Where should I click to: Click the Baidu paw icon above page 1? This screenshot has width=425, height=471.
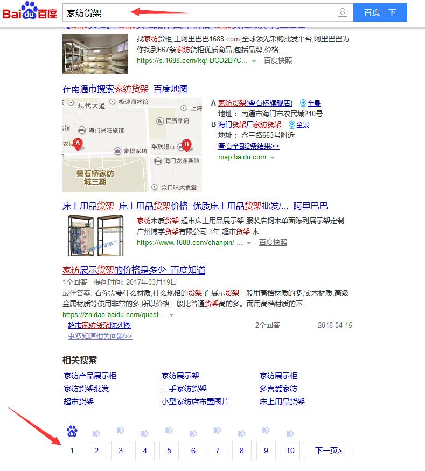(72, 431)
